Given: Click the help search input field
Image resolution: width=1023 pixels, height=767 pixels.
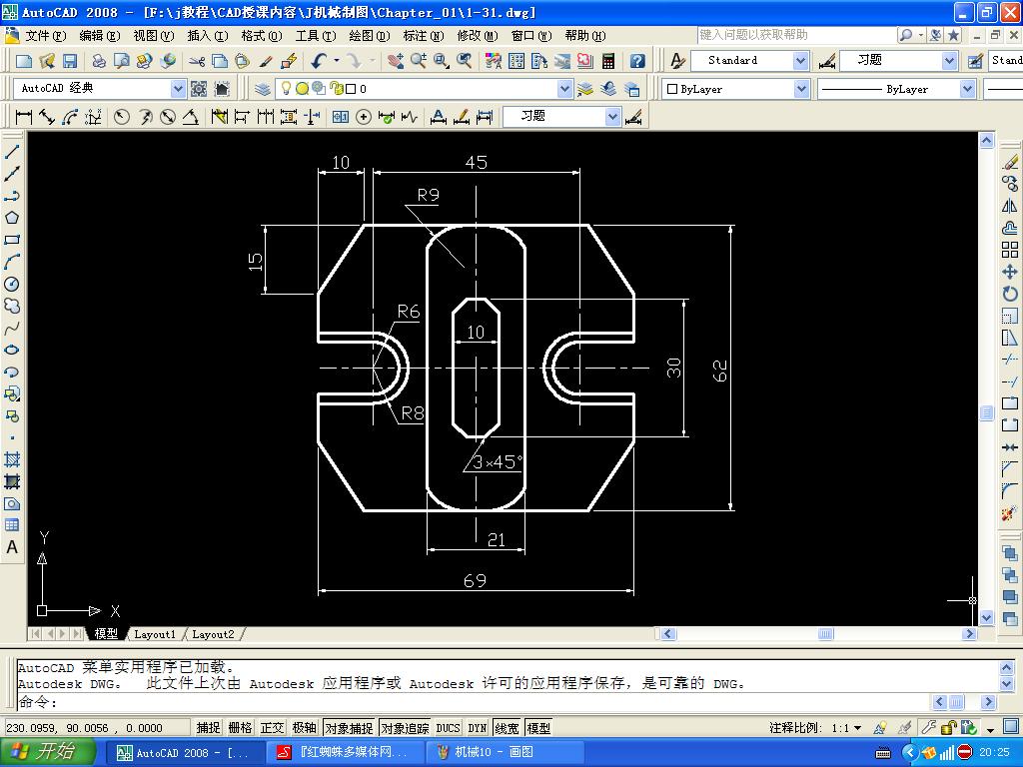Looking at the screenshot, I should pyautogui.click(x=796, y=35).
